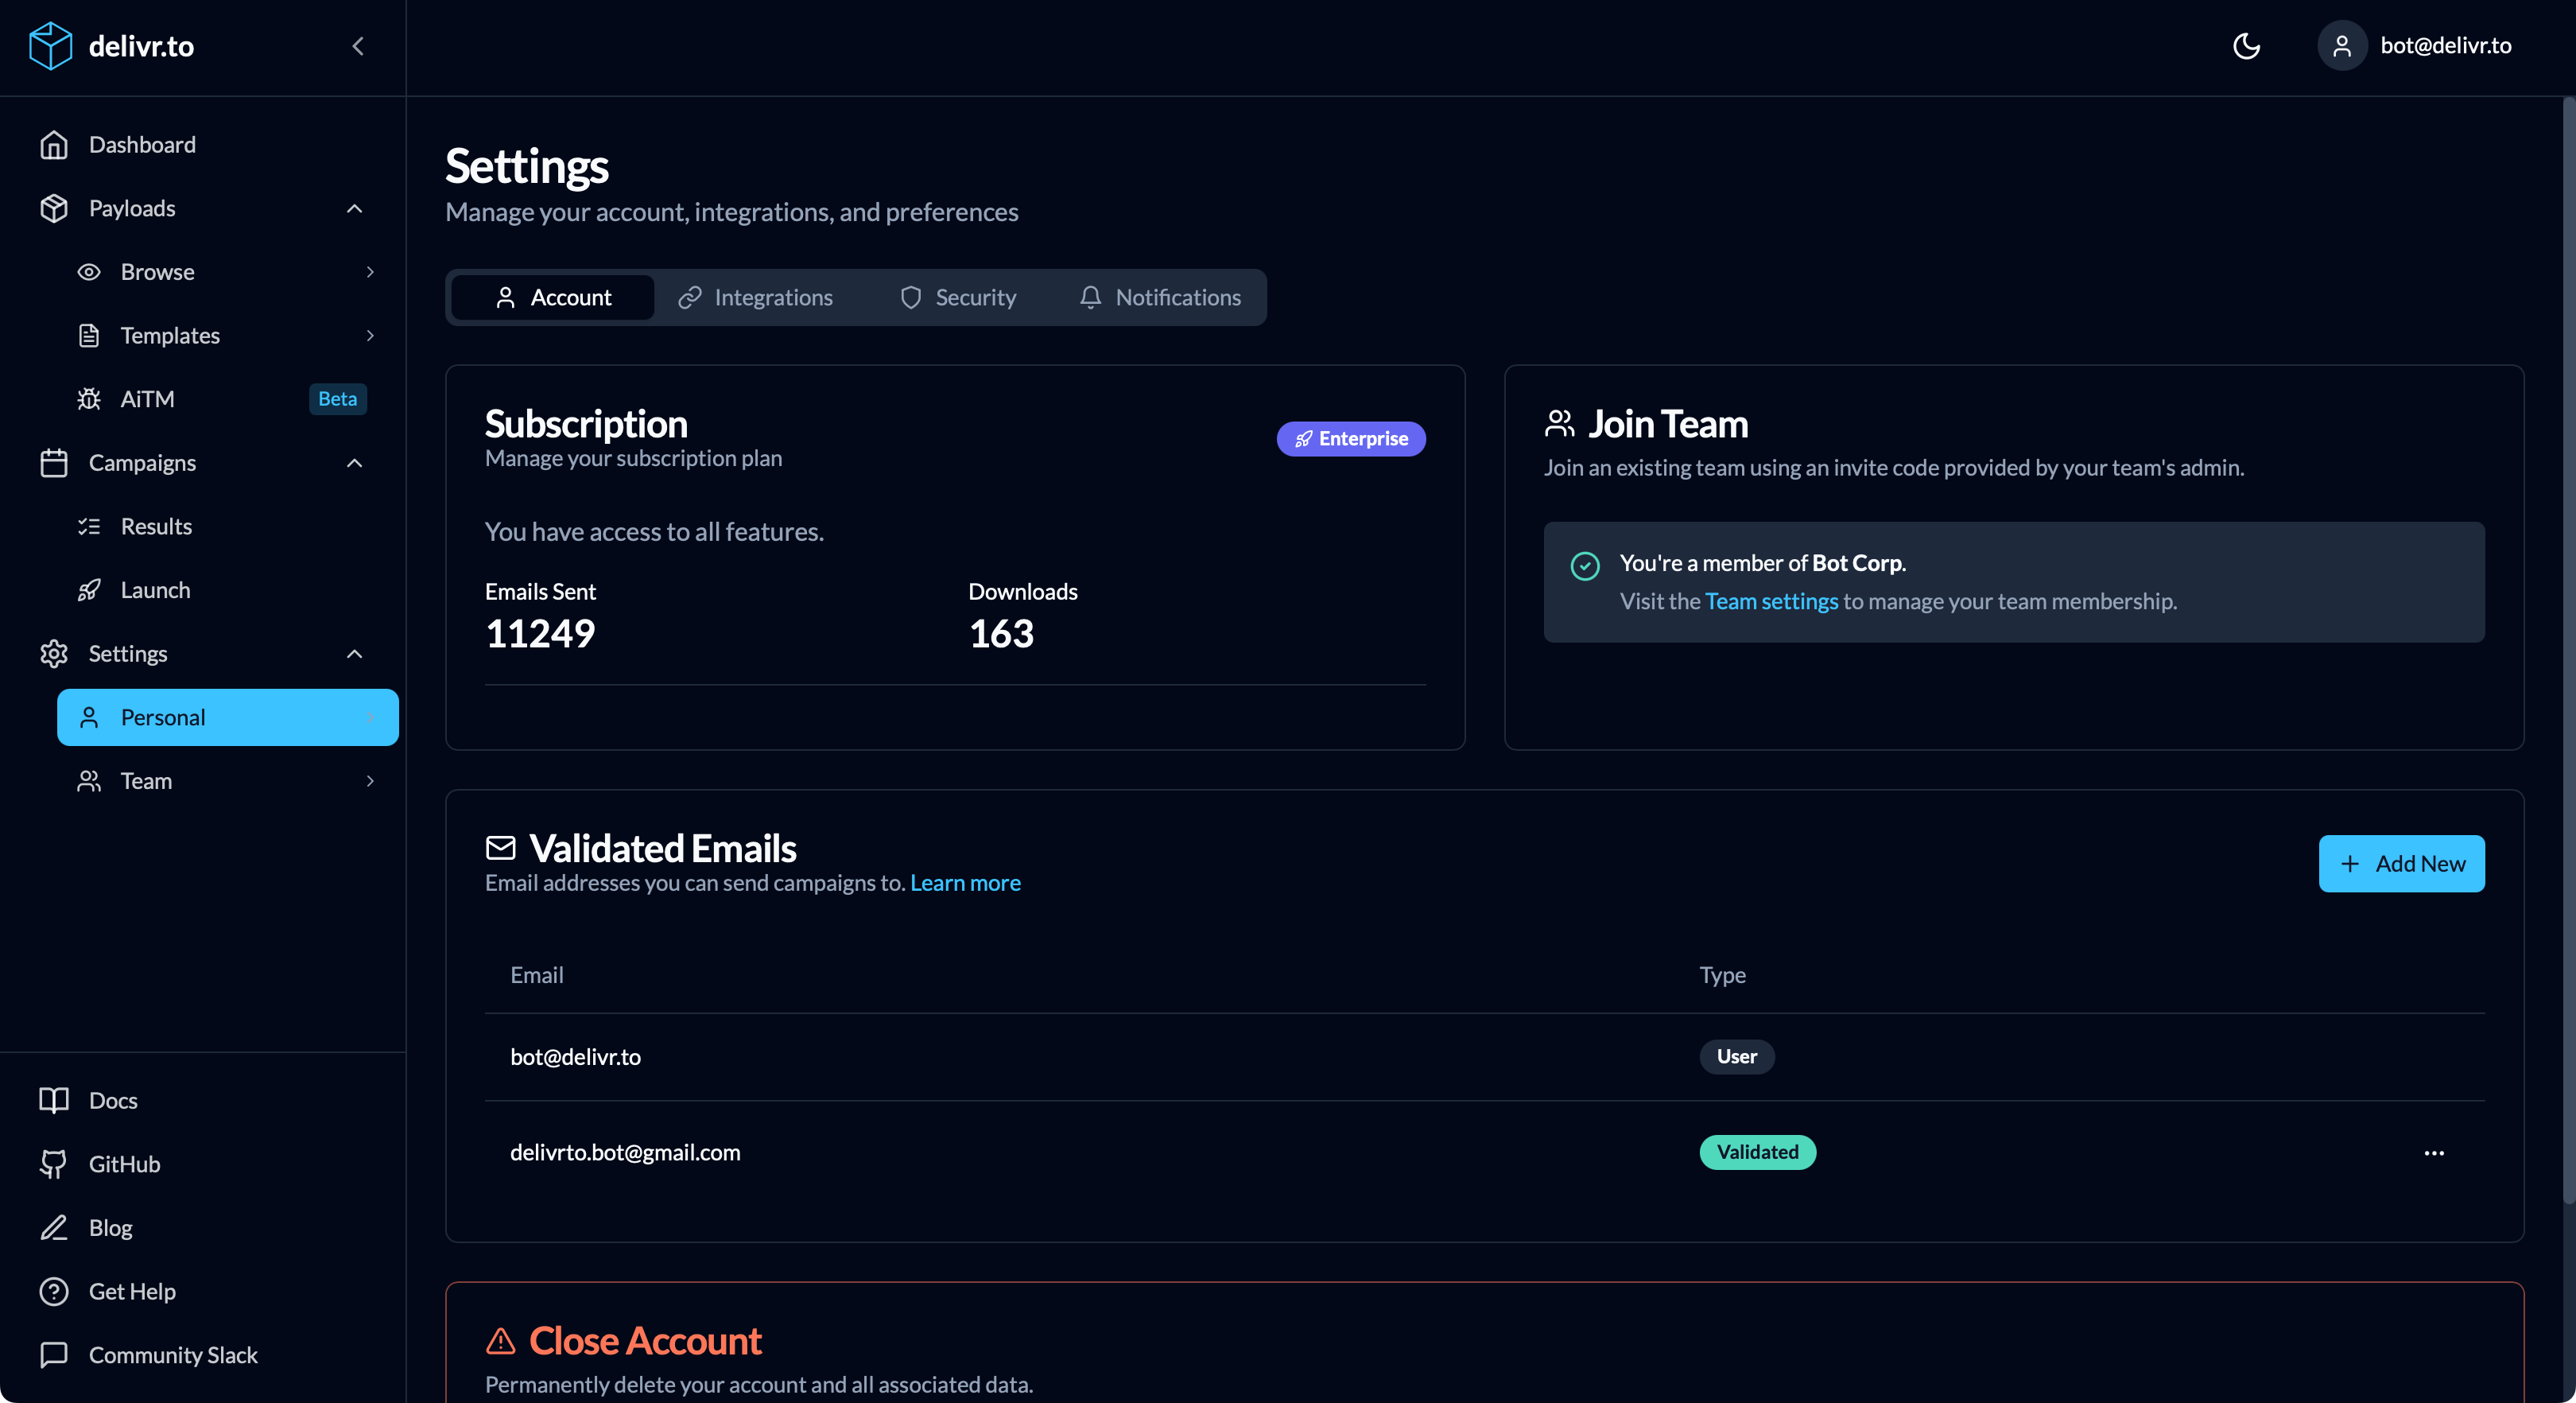Collapse the Campaigns section
The width and height of the screenshot is (2576, 1403).
(354, 462)
